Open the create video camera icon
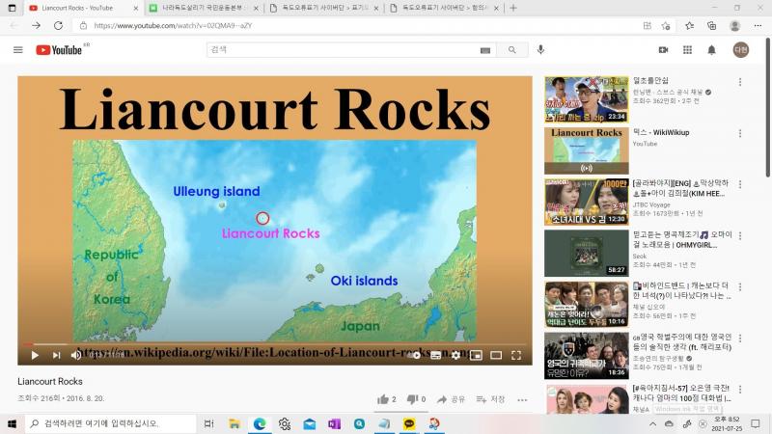 point(663,50)
